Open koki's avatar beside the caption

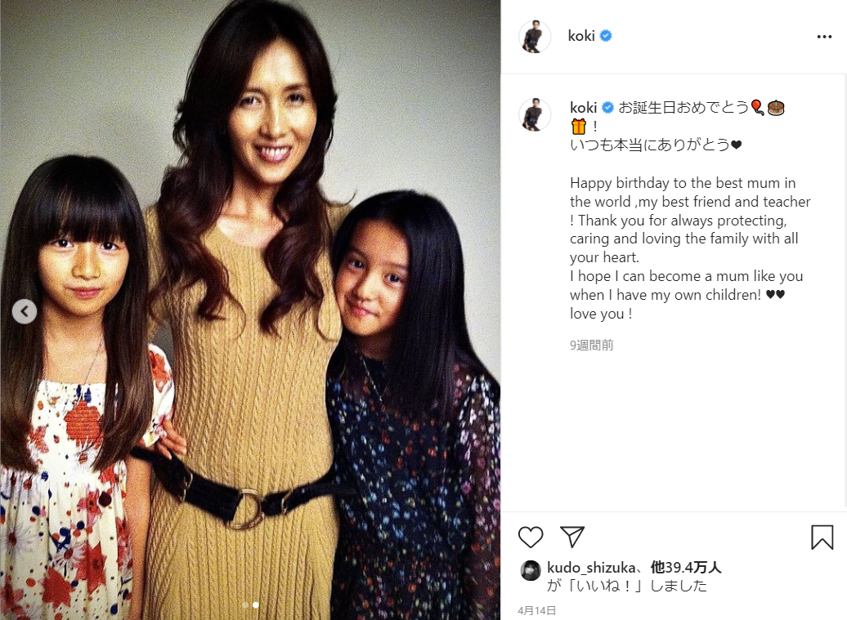[x=535, y=114]
